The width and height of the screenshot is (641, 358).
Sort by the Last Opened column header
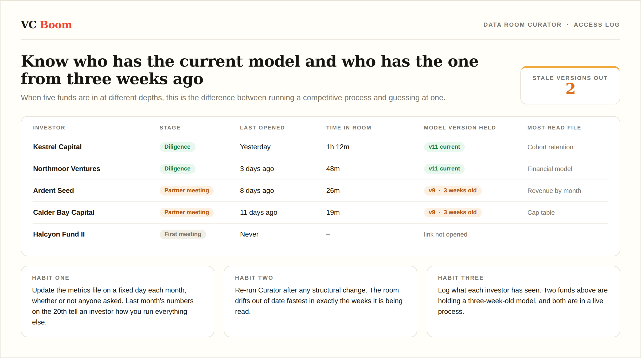262,128
